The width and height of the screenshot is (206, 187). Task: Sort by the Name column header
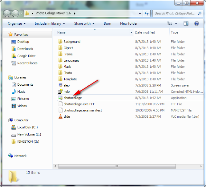91,32
